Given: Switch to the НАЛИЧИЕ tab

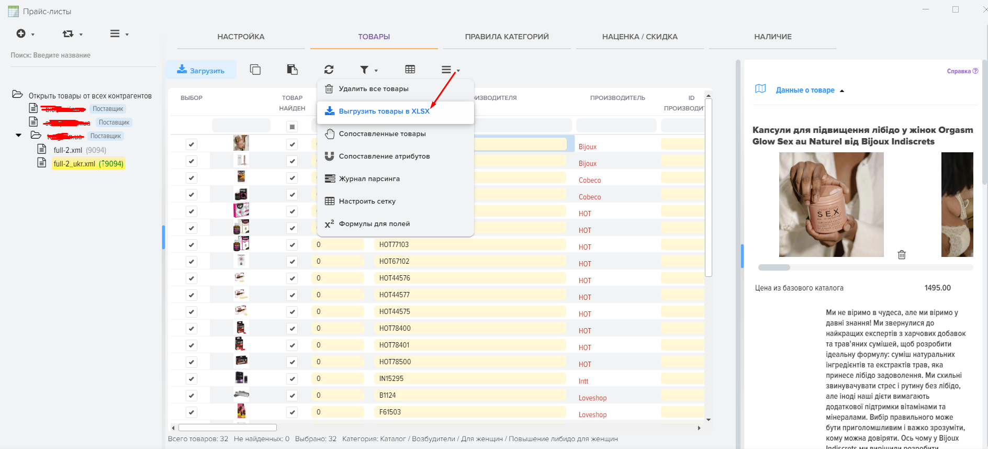Looking at the screenshot, I should pyautogui.click(x=772, y=37).
